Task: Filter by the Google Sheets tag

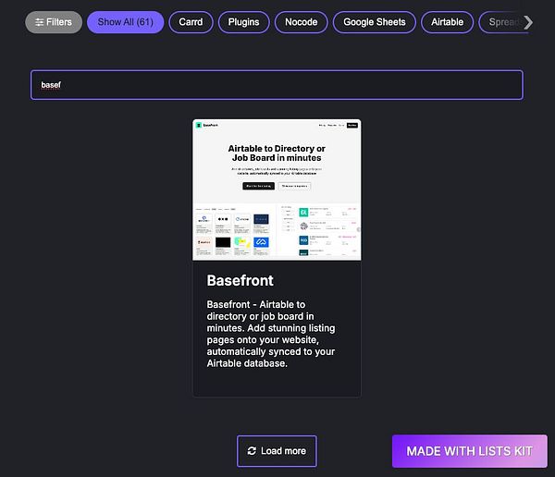Action: click(x=374, y=22)
